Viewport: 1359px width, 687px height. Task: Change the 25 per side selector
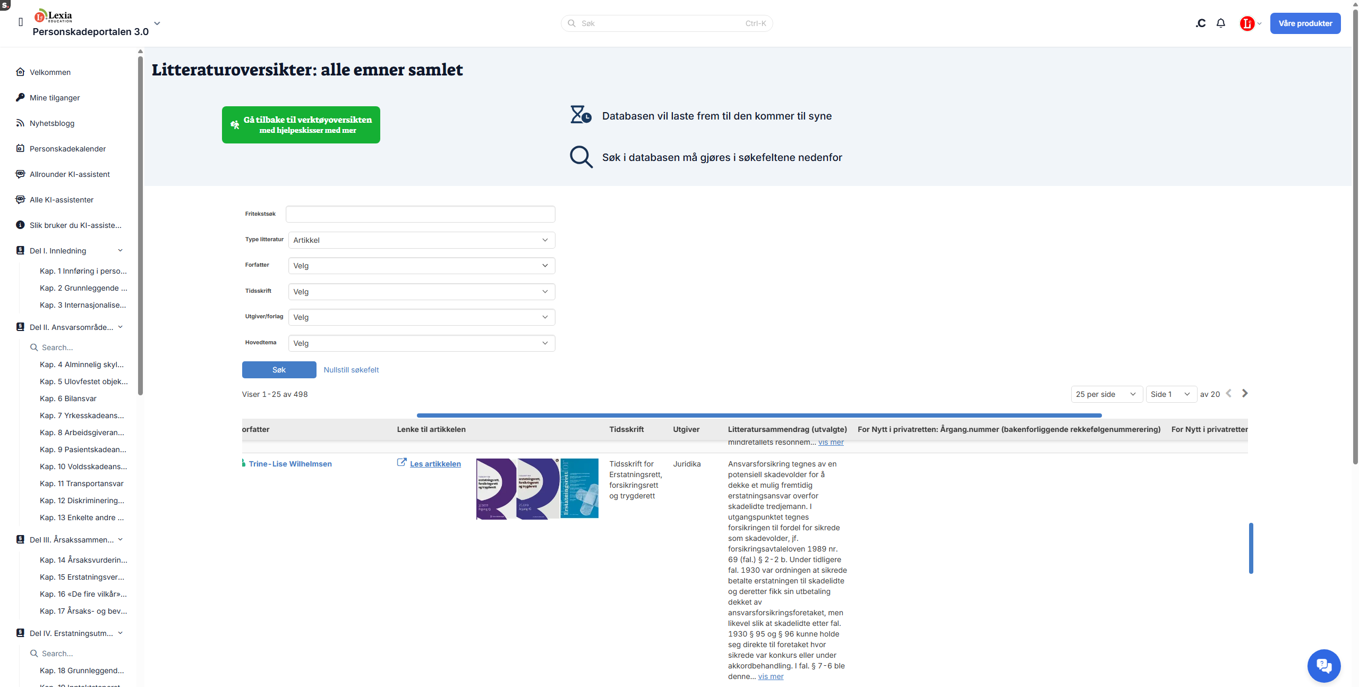pyautogui.click(x=1107, y=394)
